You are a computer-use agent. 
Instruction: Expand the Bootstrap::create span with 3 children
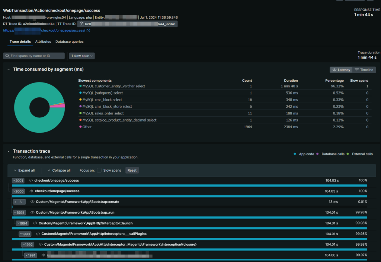point(15,202)
